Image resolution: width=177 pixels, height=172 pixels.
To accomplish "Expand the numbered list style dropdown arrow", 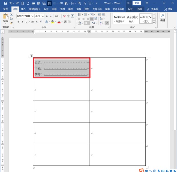I will [x=89, y=14].
